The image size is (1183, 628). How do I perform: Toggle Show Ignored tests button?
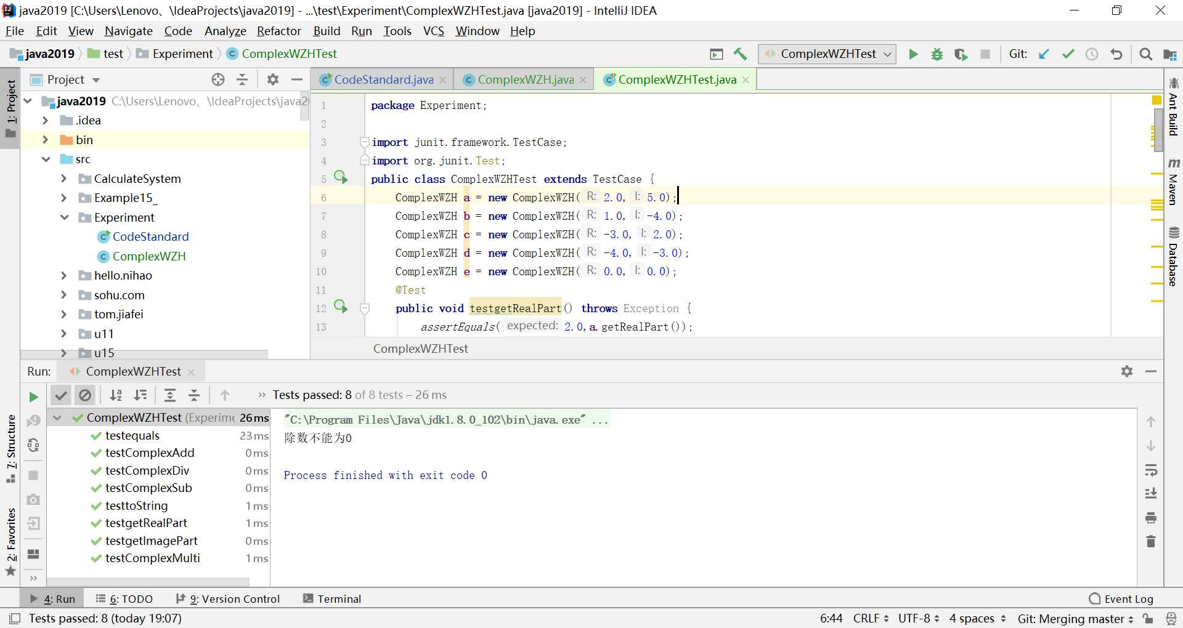pos(85,395)
